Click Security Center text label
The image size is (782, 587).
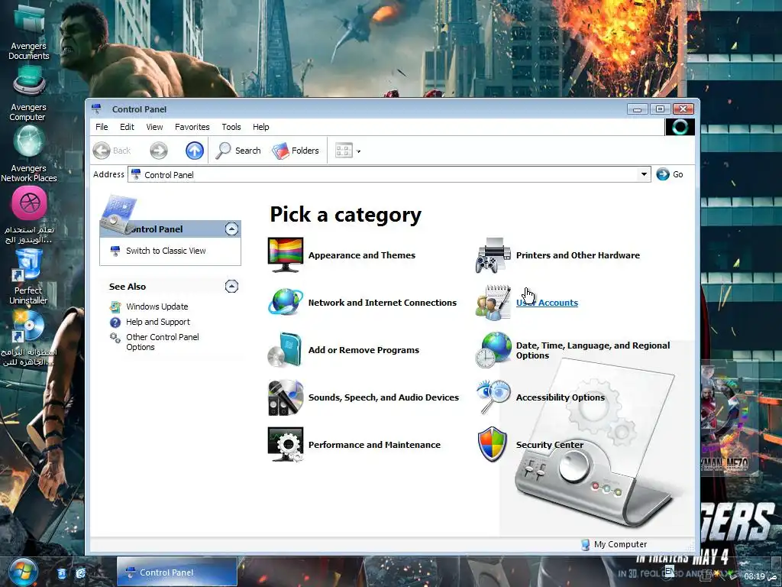tap(550, 445)
